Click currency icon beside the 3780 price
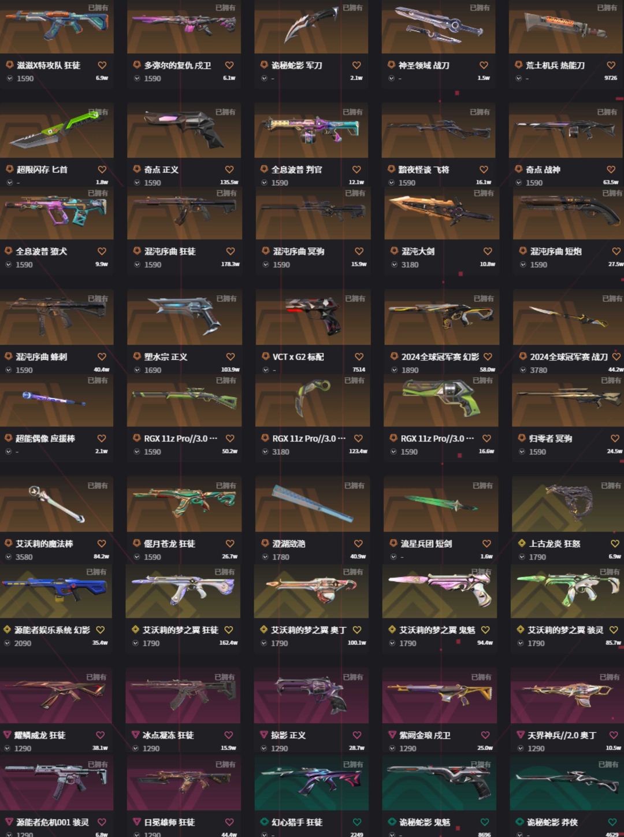Screen dimensions: 624x837 tap(522, 370)
